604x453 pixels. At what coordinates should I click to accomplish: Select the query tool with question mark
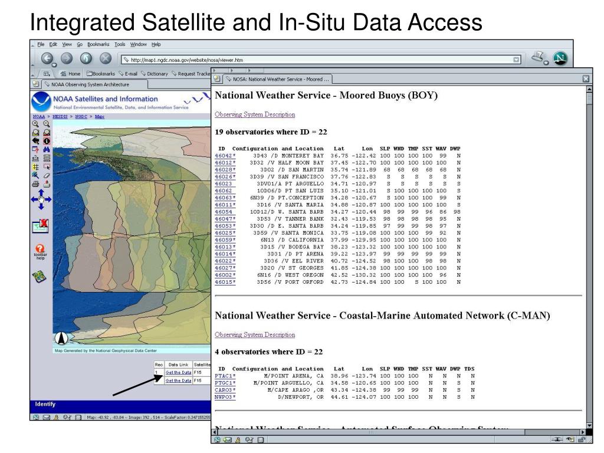click(x=35, y=149)
